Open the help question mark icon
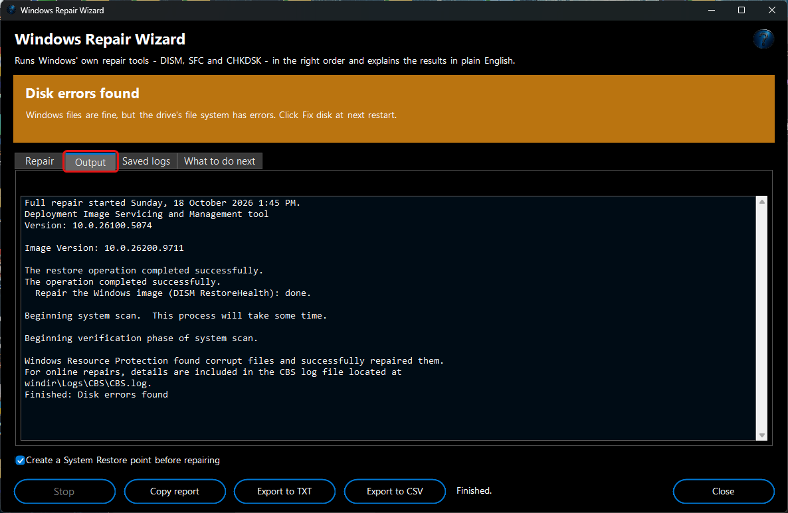This screenshot has height=513, width=788. (x=763, y=38)
